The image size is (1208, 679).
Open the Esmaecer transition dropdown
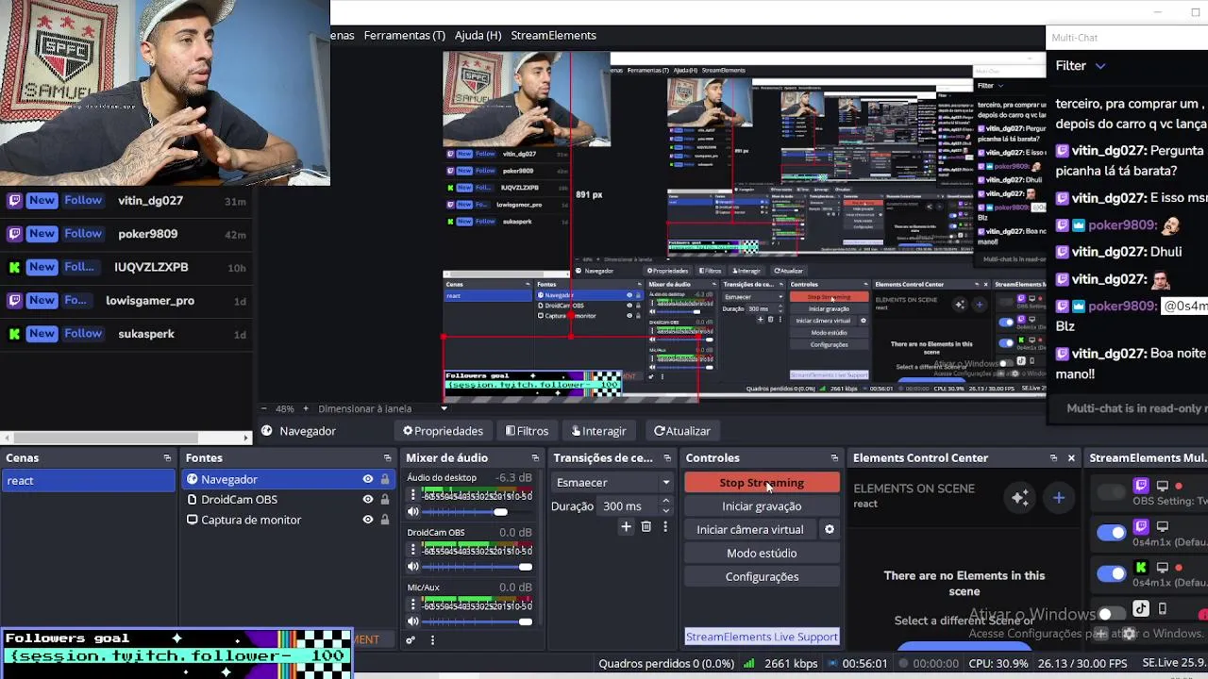point(612,483)
